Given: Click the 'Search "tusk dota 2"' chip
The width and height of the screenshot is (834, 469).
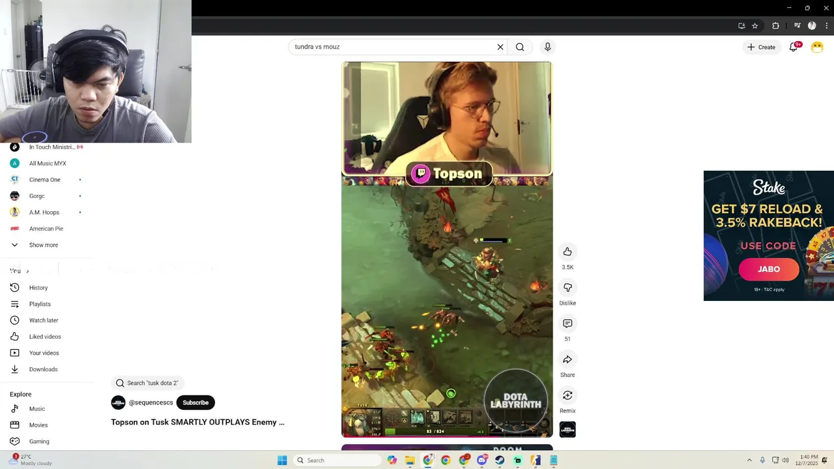Looking at the screenshot, I should click(x=148, y=383).
